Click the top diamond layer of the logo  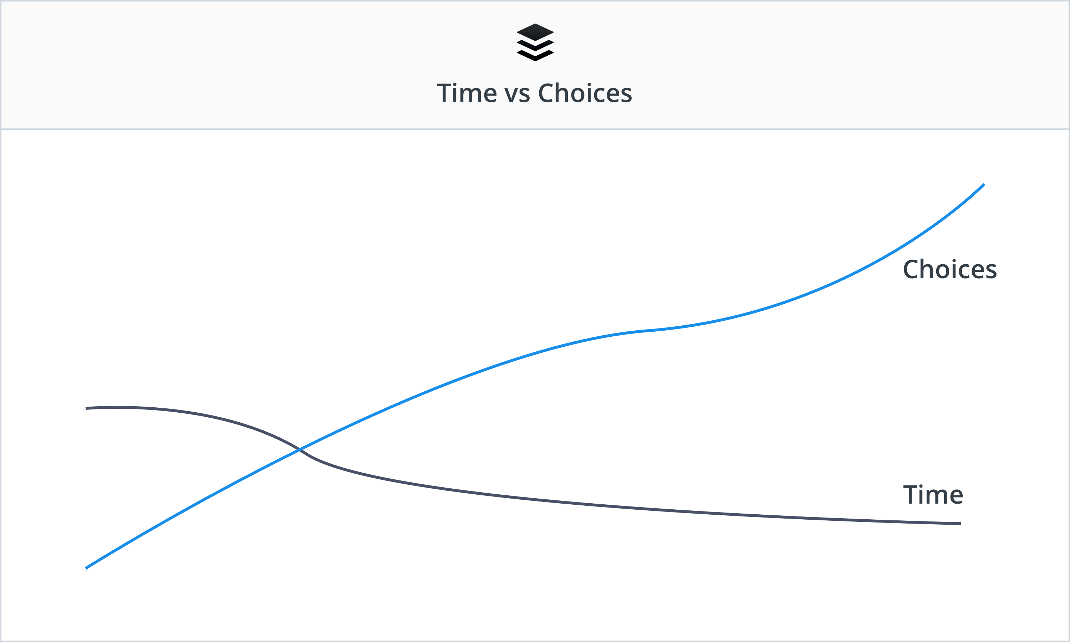click(x=535, y=32)
